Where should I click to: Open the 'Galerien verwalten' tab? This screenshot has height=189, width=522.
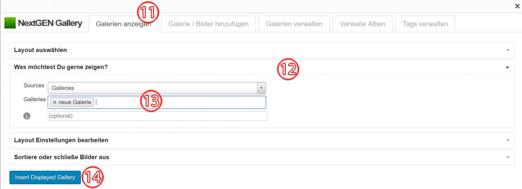(x=294, y=24)
